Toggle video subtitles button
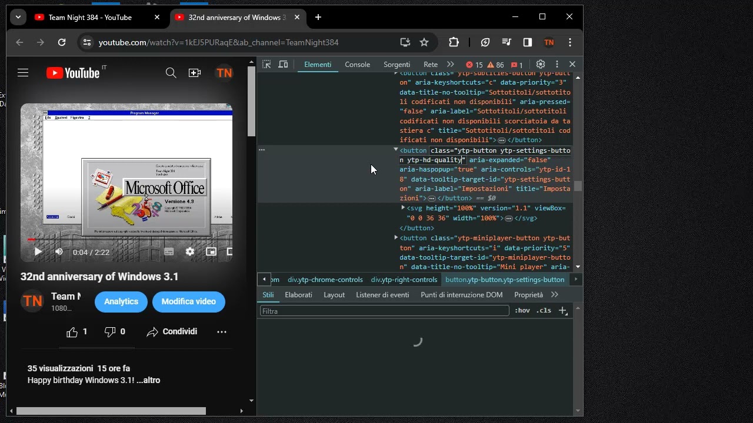This screenshot has width=753, height=423. [169, 252]
